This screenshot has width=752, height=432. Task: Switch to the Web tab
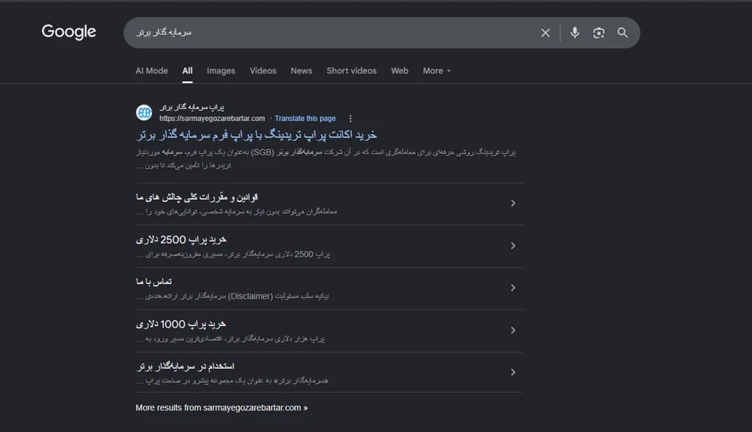399,71
